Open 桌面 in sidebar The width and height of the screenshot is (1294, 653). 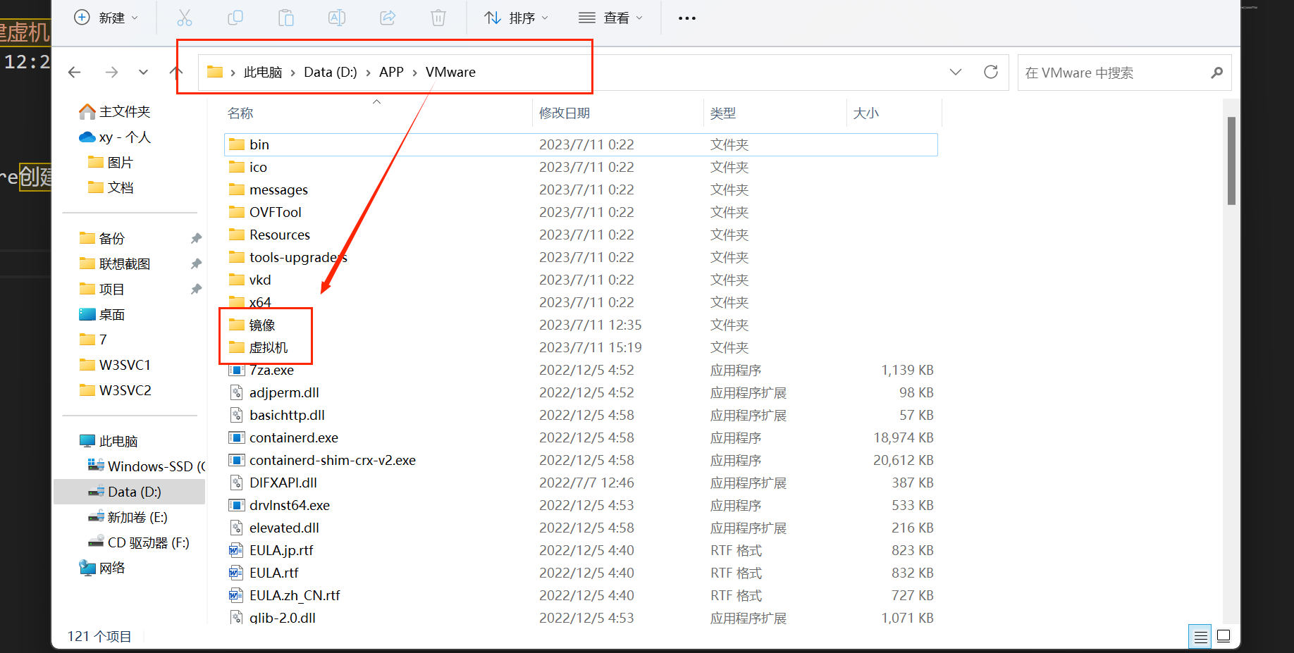pos(103,314)
